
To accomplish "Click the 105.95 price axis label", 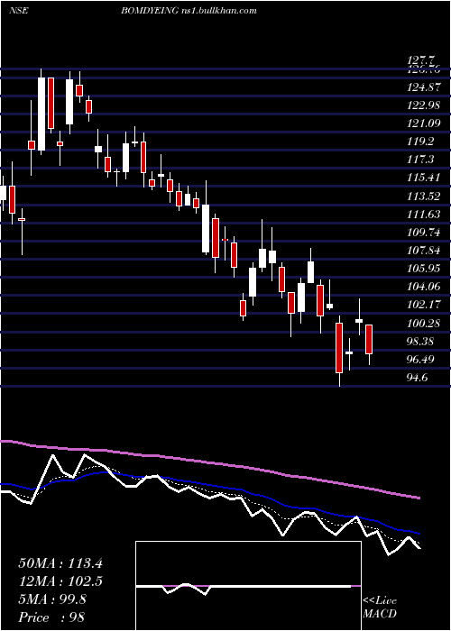I will tap(424, 269).
